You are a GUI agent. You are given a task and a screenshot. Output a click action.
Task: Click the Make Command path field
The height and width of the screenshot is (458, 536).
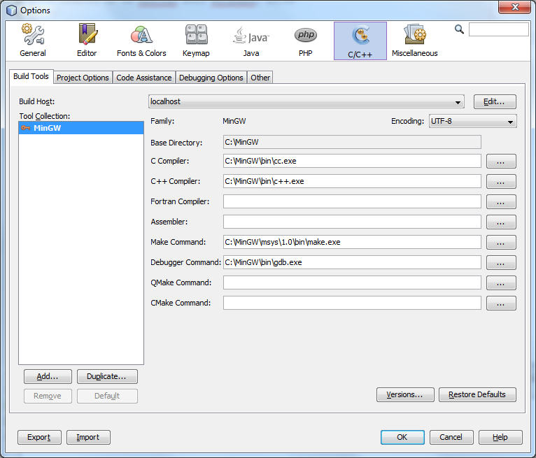[352, 242]
